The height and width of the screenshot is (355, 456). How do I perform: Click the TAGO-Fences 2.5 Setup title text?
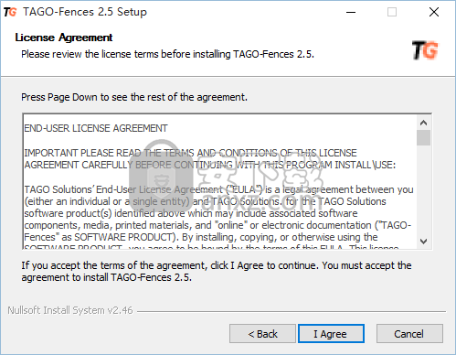coord(85,12)
